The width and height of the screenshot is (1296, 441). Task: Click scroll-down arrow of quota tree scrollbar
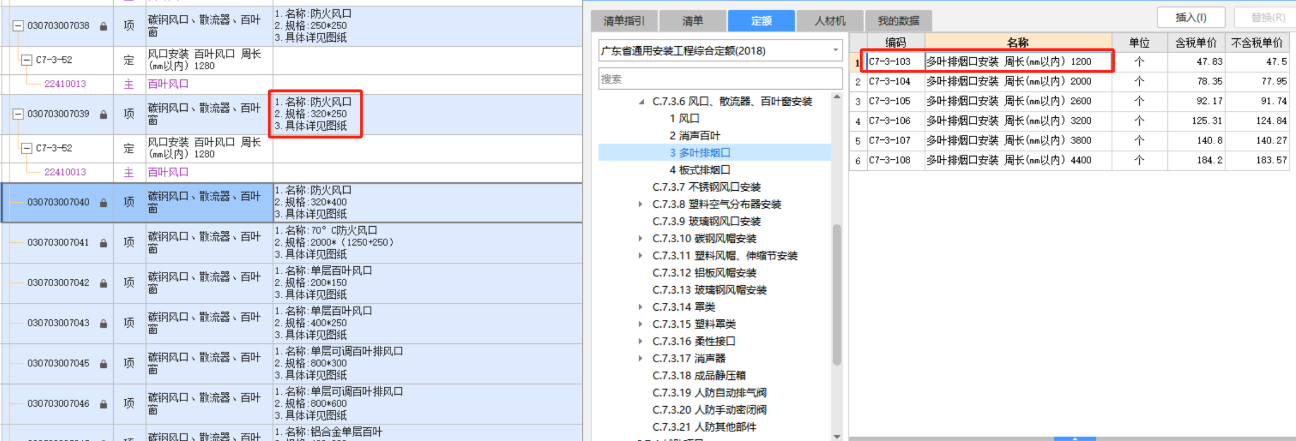coord(837,436)
